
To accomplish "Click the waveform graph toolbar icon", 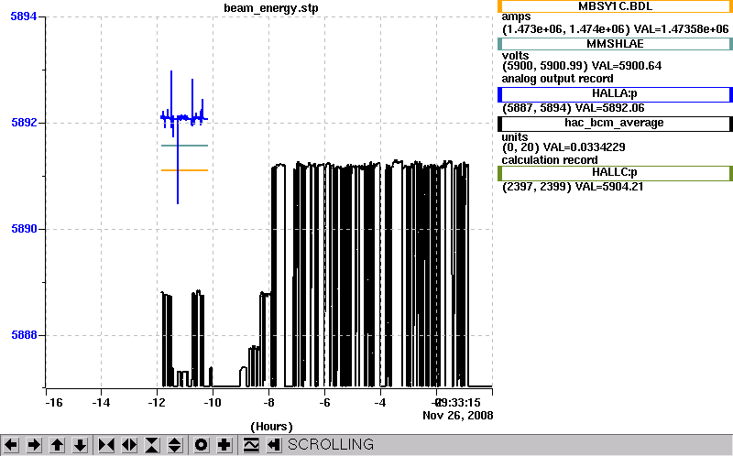I will tap(251, 445).
